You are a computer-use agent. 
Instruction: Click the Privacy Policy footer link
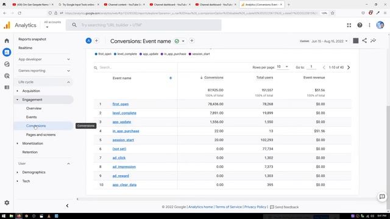[x=255, y=207]
